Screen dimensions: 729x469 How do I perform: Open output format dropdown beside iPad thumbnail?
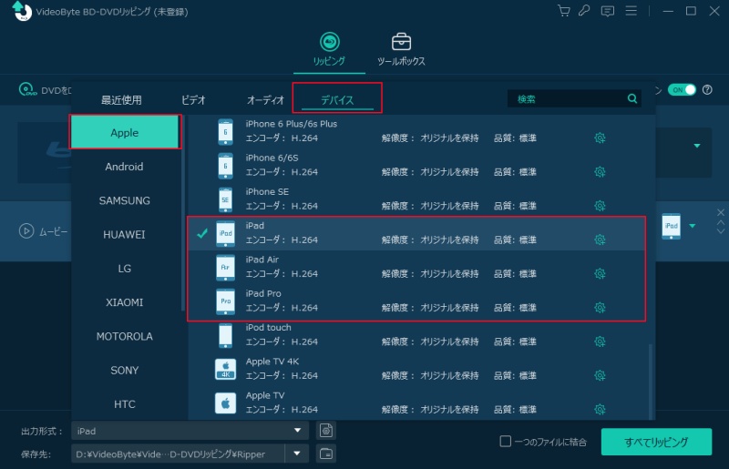click(x=693, y=226)
